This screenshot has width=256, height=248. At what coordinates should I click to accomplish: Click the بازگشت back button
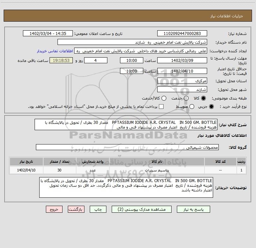pyautogui.click(x=76, y=209)
